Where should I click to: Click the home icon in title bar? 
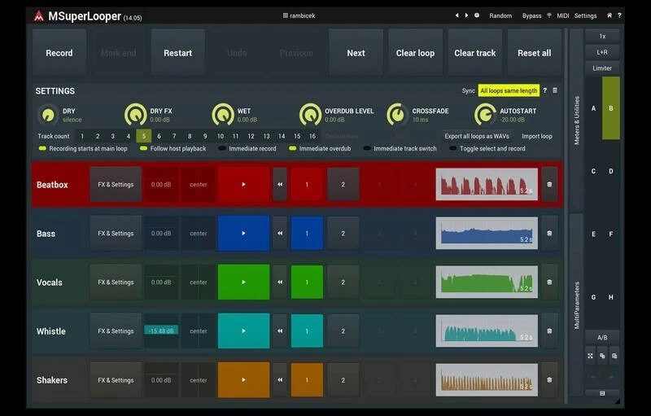609,15
